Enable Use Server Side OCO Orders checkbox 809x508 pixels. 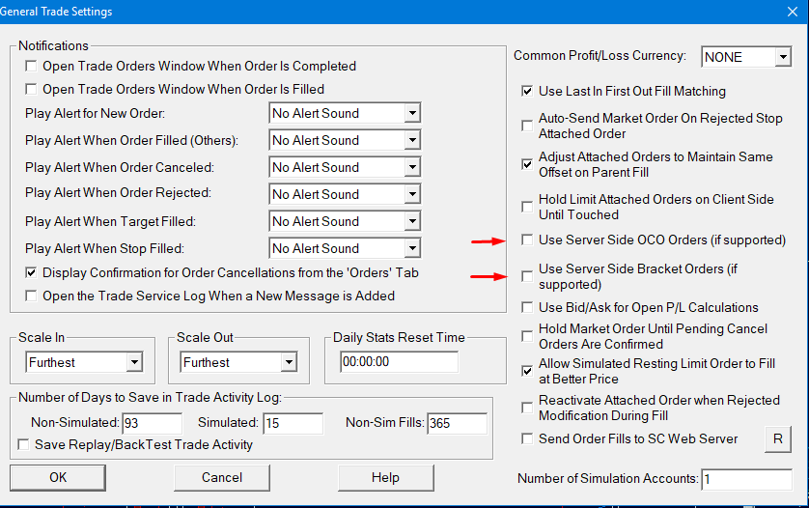(527, 240)
